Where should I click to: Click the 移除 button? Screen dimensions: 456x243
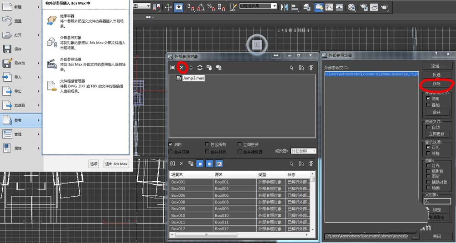[436, 84]
